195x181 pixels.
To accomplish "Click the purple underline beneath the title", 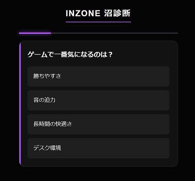I will [x=98, y=22].
